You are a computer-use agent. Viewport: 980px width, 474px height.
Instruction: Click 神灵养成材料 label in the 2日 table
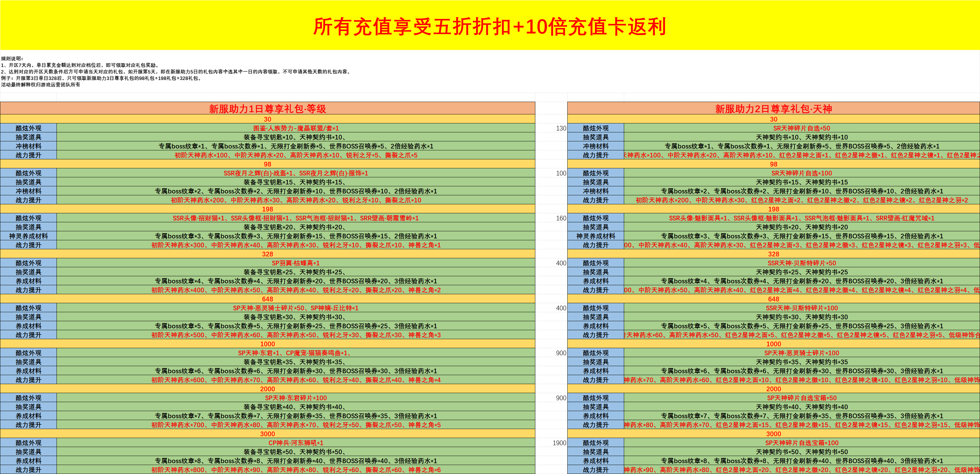596,236
